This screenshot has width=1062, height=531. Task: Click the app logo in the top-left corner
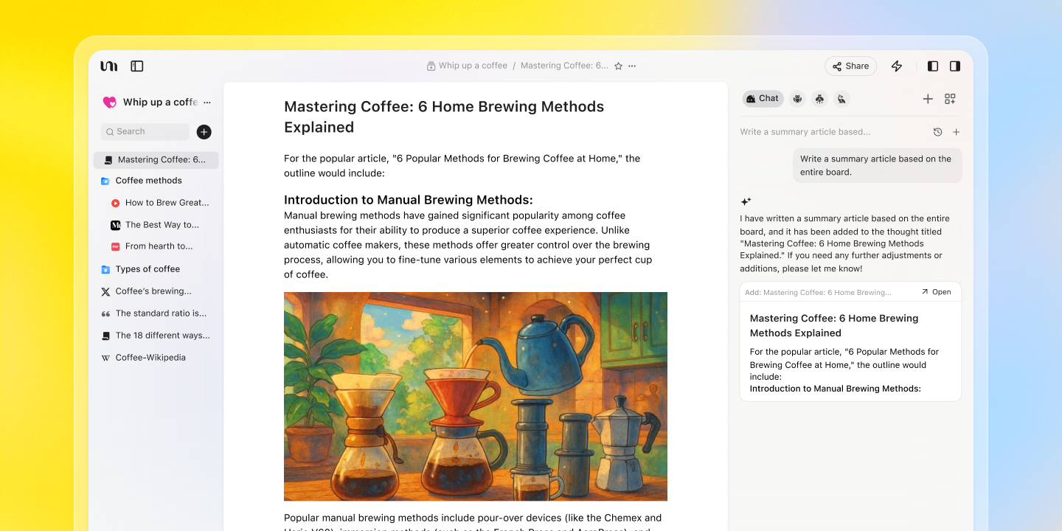pyautogui.click(x=108, y=66)
